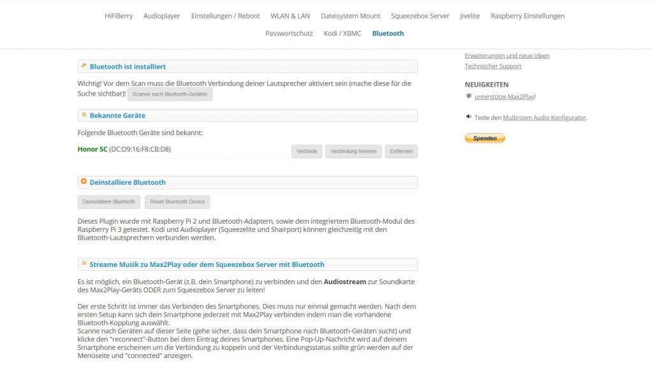Click the wrench icon beside Bluetooth ist installiert
The image size is (653, 367).
(x=84, y=66)
